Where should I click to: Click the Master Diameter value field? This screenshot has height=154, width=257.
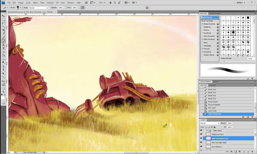(x=251, y=58)
